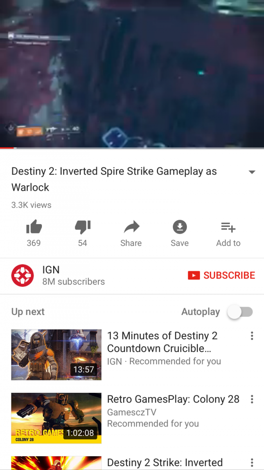Tap the video player area
The image size is (264, 470).
132,73
